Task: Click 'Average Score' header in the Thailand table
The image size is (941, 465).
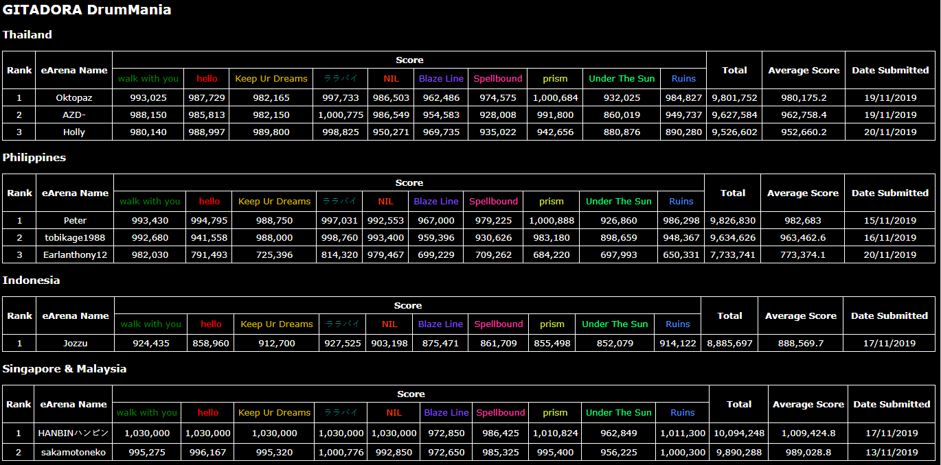Action: 804,70
